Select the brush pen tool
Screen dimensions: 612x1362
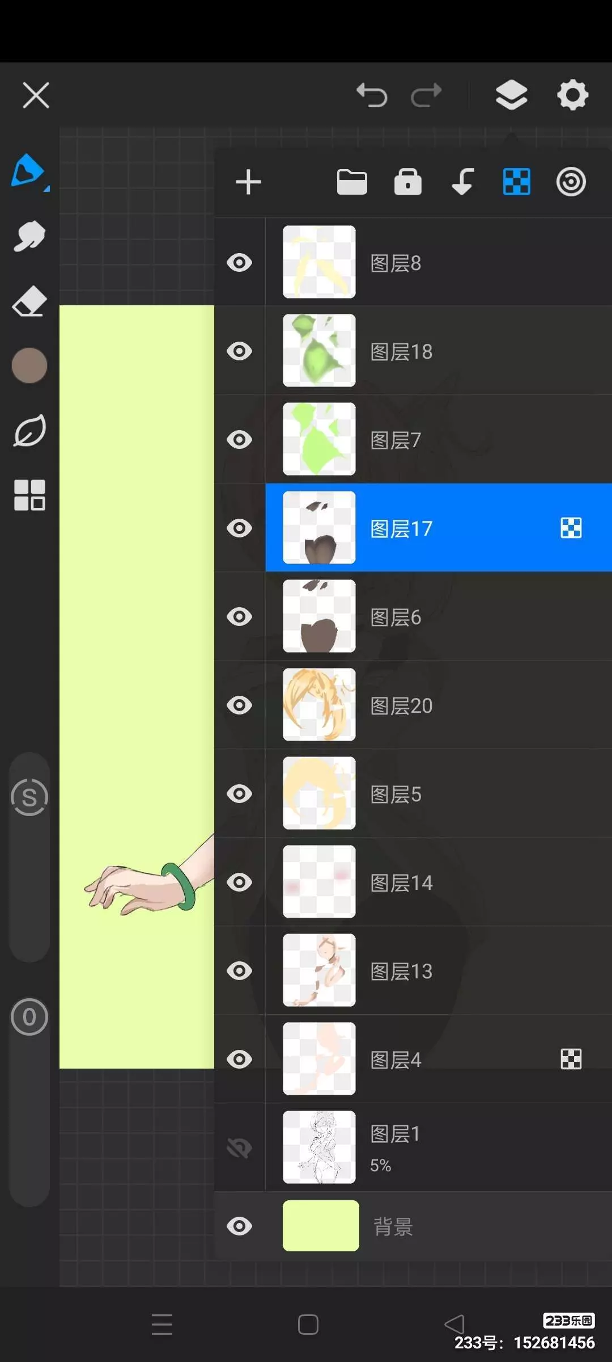(29, 171)
